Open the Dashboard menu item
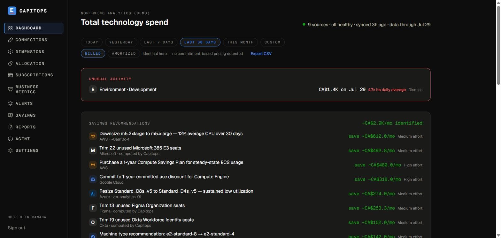This screenshot has height=238, width=501. click(x=34, y=28)
